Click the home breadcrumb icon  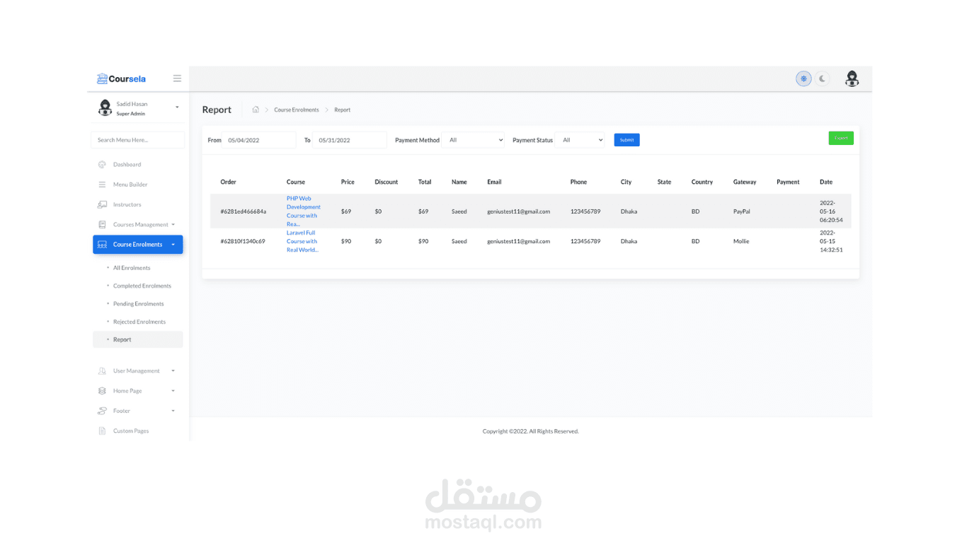pyautogui.click(x=256, y=110)
